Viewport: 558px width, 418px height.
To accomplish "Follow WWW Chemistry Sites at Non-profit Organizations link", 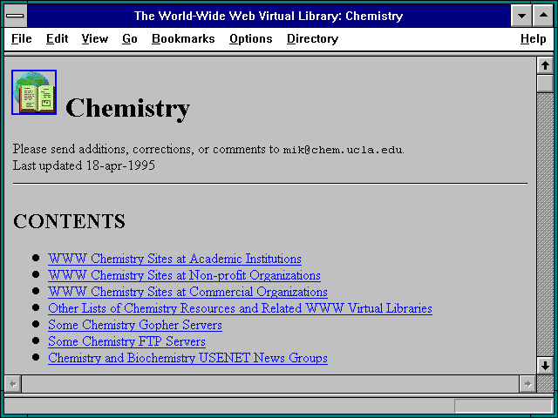I will (184, 275).
